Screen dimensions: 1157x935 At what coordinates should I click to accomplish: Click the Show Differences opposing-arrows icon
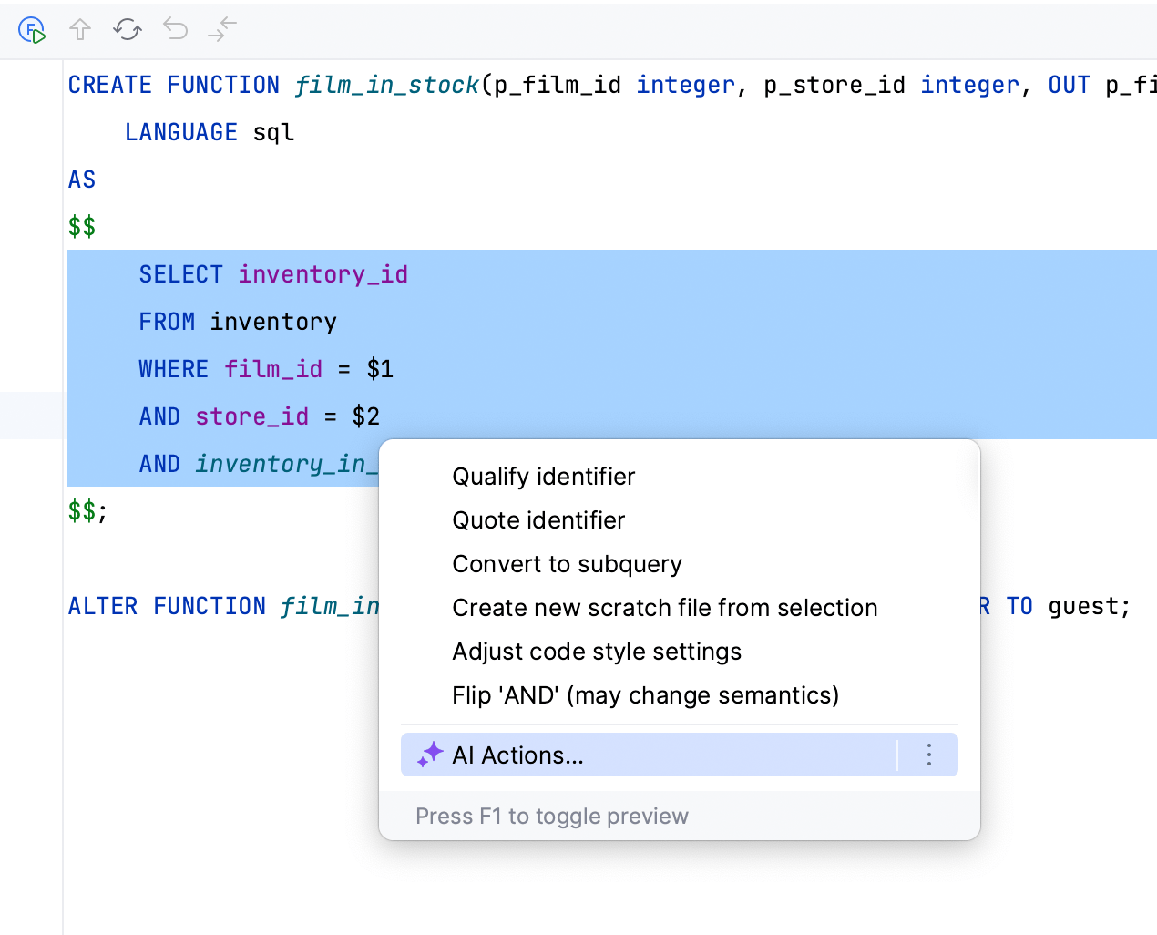[222, 30]
